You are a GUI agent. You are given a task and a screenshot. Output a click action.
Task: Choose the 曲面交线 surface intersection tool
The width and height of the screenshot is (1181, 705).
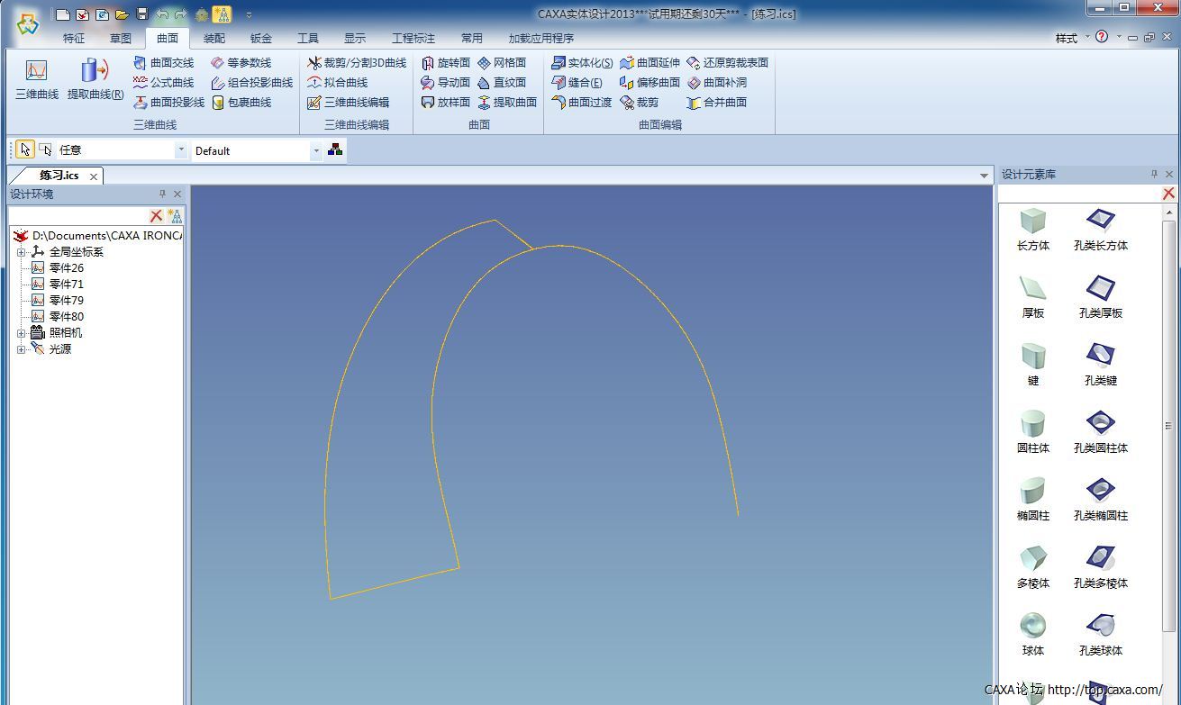(163, 63)
